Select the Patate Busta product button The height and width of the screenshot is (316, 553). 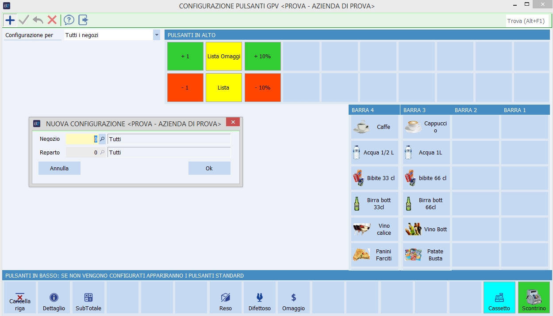pos(426,255)
